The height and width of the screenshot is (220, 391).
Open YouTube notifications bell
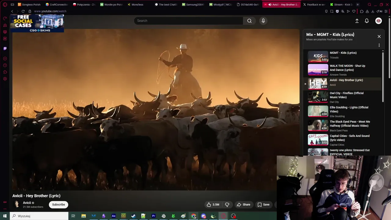click(x=367, y=21)
